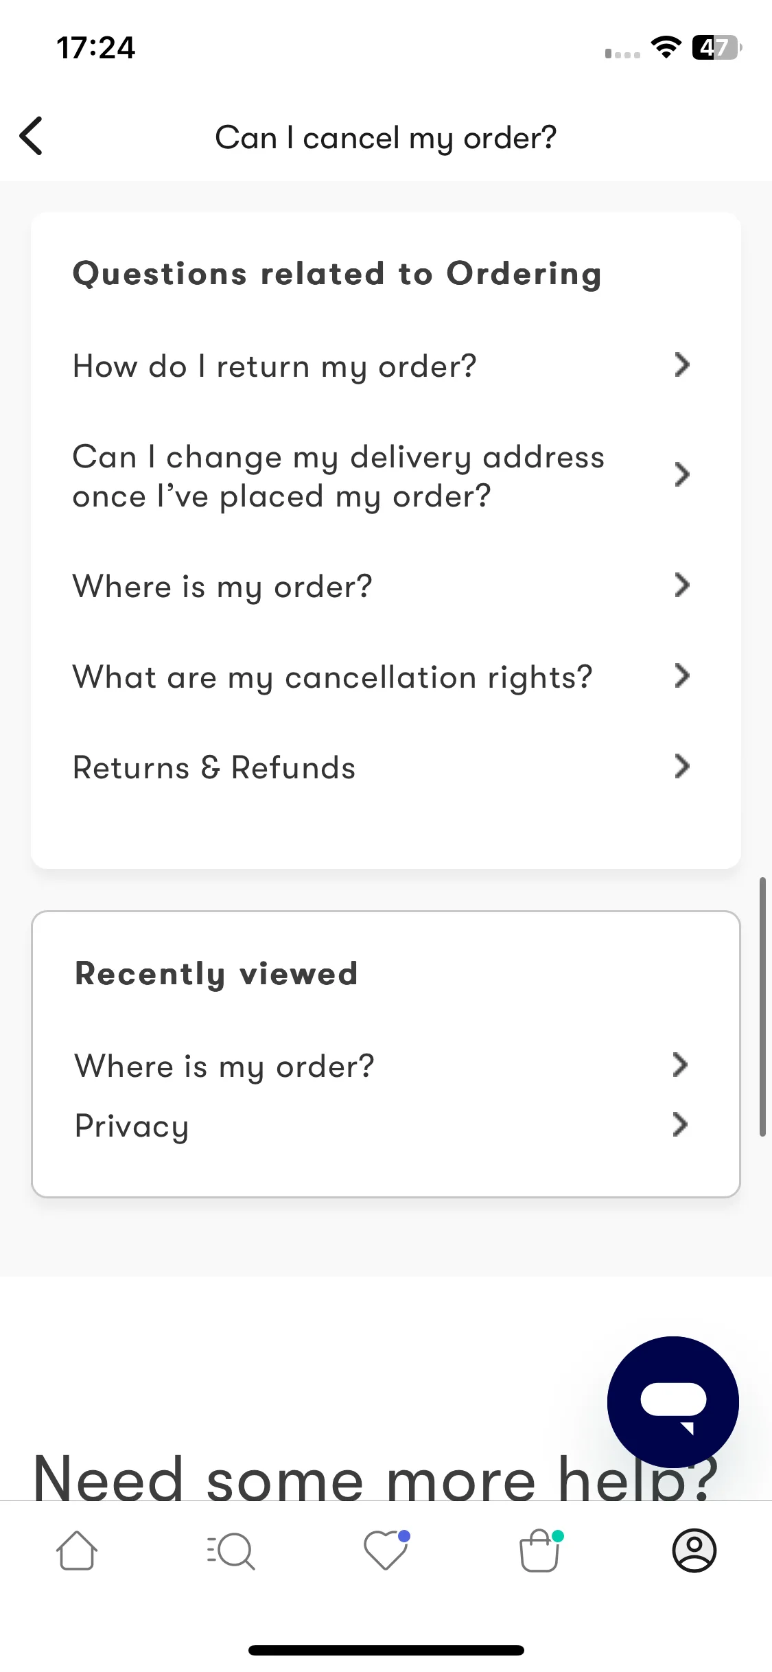The height and width of the screenshot is (1672, 772).
Task: Click the vertical scrollbar indicator
Action: click(762, 1006)
